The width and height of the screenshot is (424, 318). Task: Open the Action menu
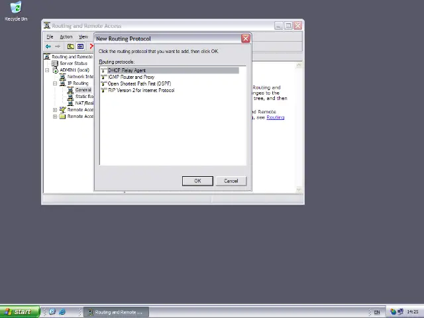pyautogui.click(x=66, y=37)
